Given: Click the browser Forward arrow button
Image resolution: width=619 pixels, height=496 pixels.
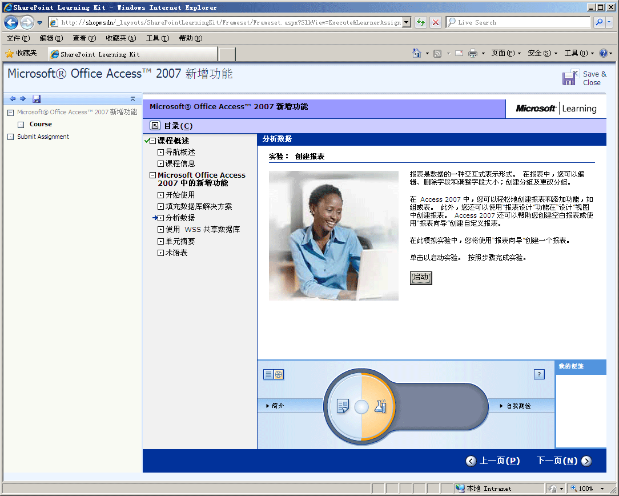Looking at the screenshot, I should click(27, 22).
